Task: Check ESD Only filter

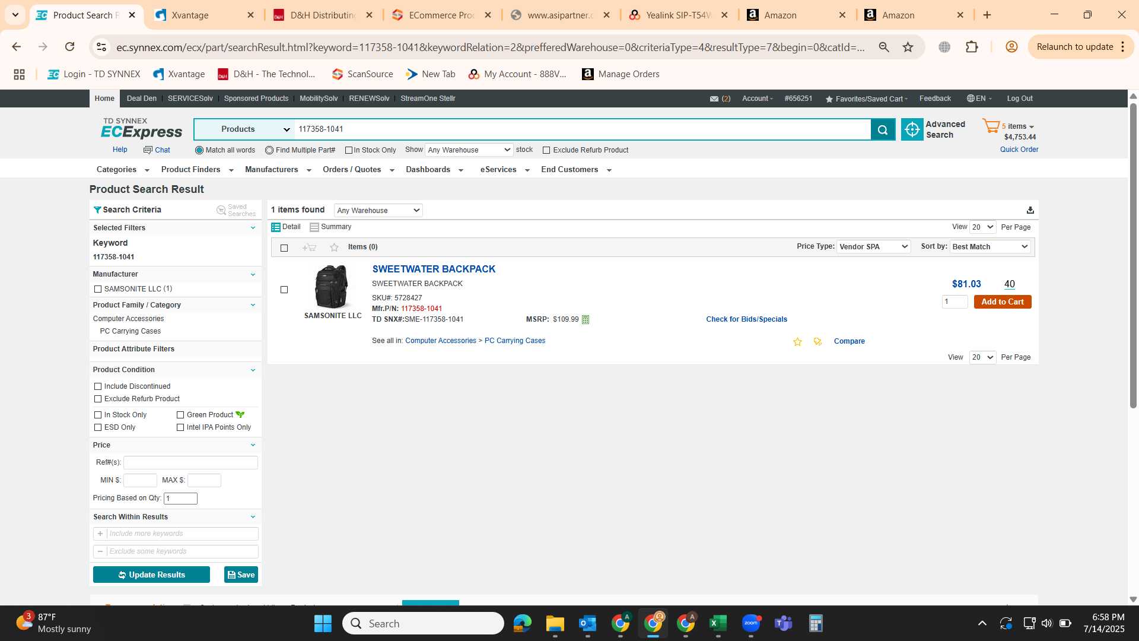Action: (x=98, y=427)
